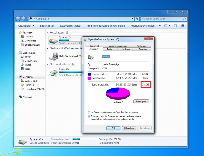Click the Abbrechen button
Screen dimensions: 204x156
[129, 128]
